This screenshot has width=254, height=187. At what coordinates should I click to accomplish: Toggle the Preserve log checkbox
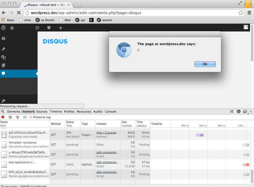(x=31, y=117)
